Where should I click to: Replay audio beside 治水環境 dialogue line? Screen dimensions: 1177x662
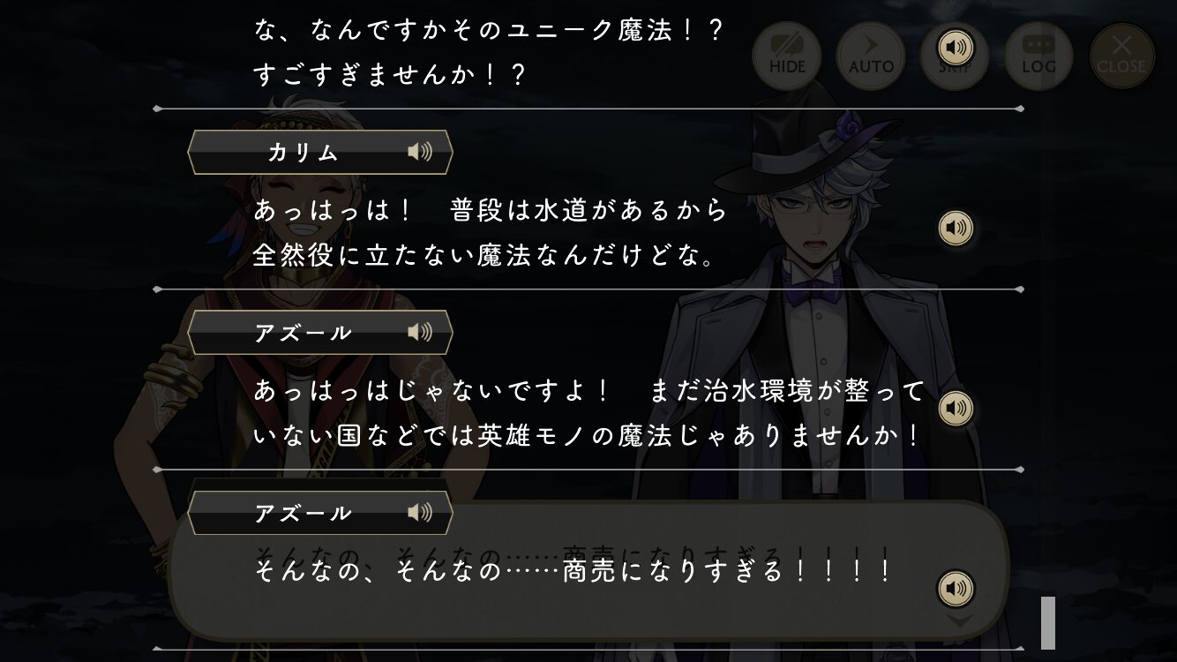[x=956, y=409]
